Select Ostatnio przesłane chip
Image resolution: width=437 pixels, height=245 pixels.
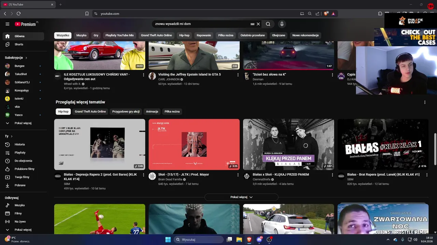coord(253,35)
